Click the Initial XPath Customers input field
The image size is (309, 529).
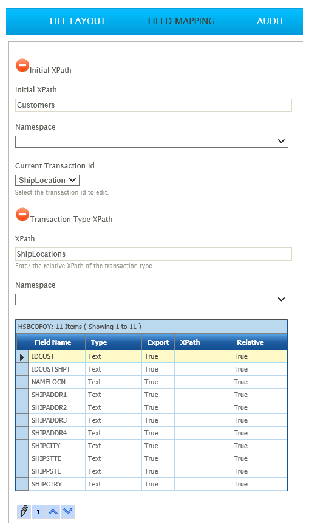point(154,105)
